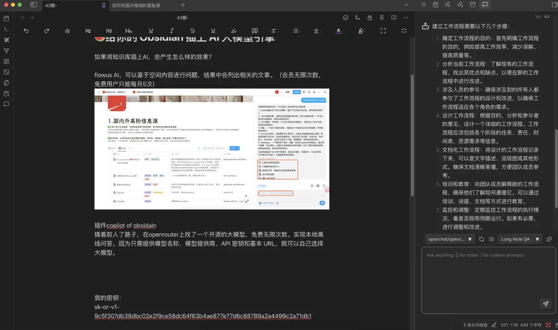
Task: Click the refresh icon beside model selector
Action: coord(482,239)
